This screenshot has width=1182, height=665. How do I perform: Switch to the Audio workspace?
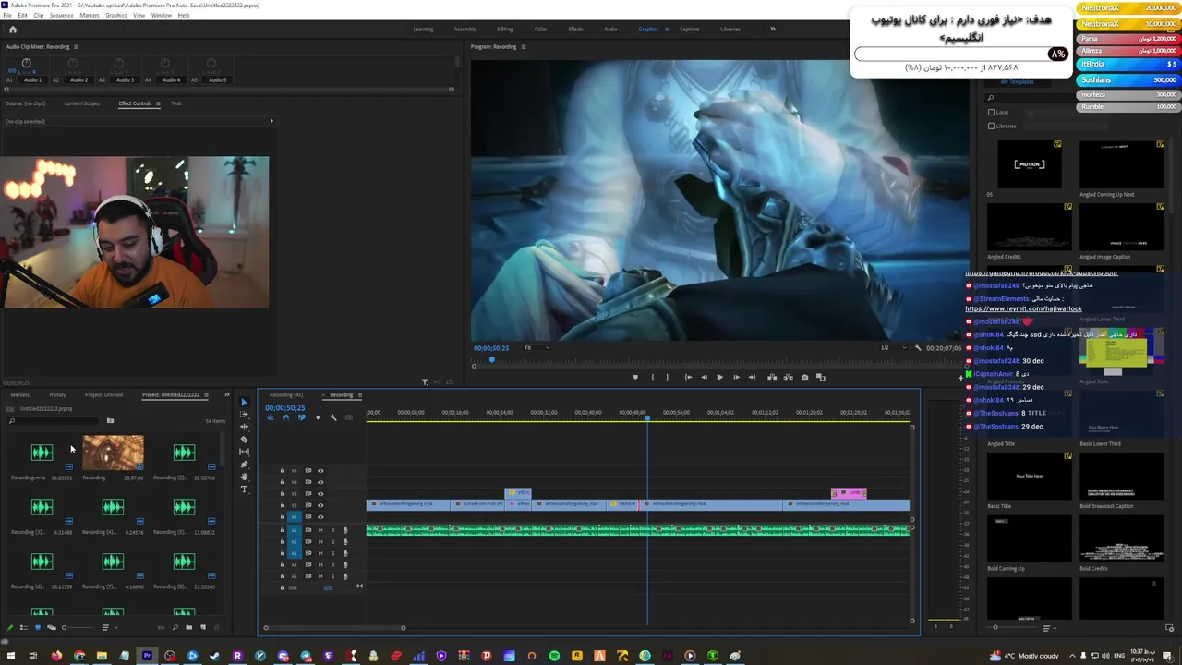click(x=610, y=29)
